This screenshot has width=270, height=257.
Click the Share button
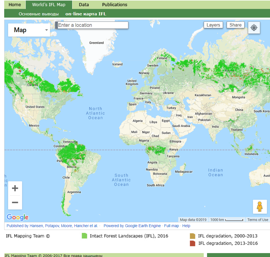[x=235, y=25]
